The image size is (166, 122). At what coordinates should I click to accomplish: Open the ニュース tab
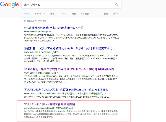pyautogui.click(x=63, y=14)
